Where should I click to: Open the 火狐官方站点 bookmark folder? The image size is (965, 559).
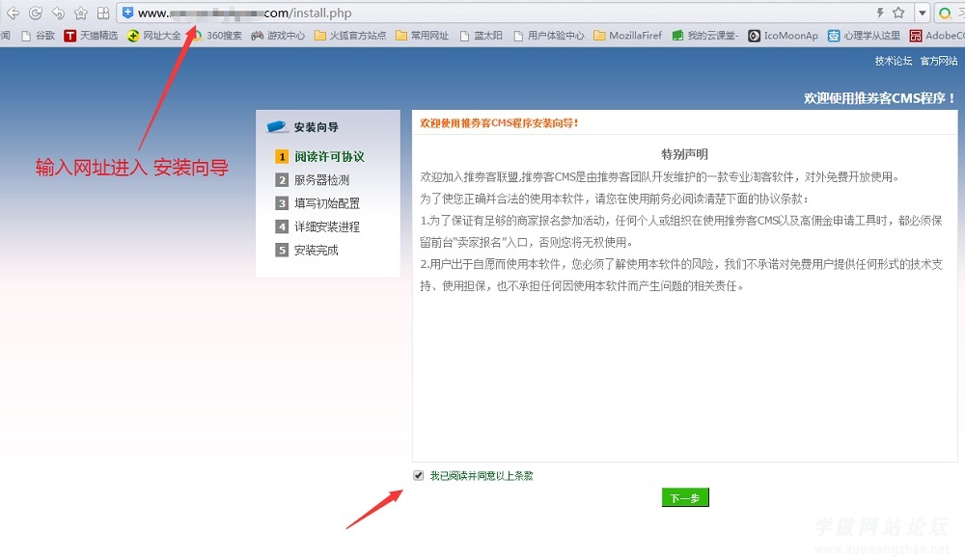pyautogui.click(x=349, y=36)
